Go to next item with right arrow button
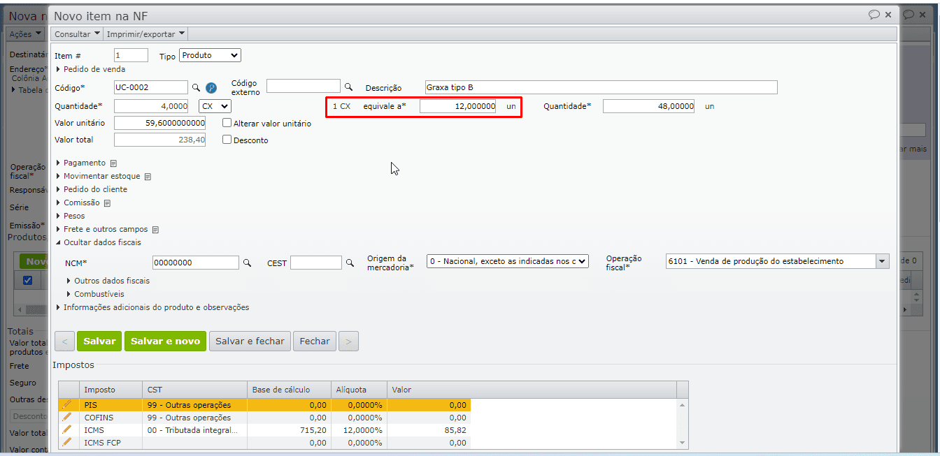940x456 pixels. point(349,341)
